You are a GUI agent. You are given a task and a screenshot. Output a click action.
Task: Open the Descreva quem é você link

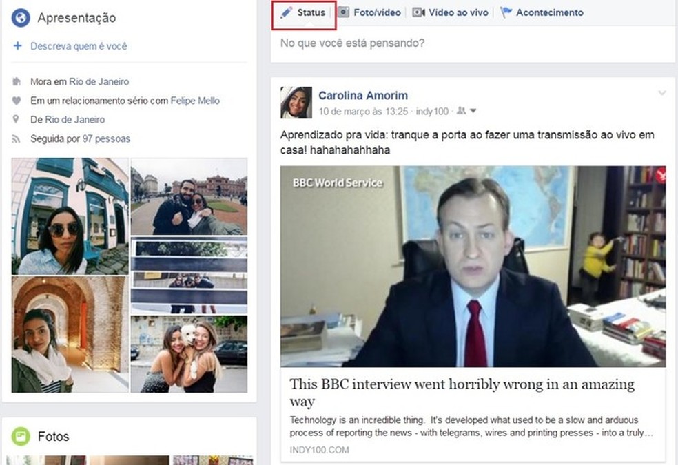79,46
